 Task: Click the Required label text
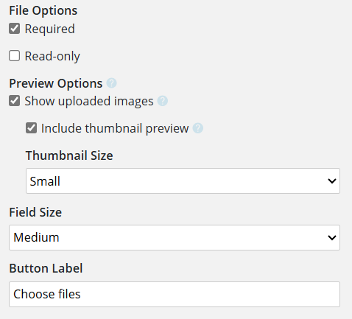(49, 29)
